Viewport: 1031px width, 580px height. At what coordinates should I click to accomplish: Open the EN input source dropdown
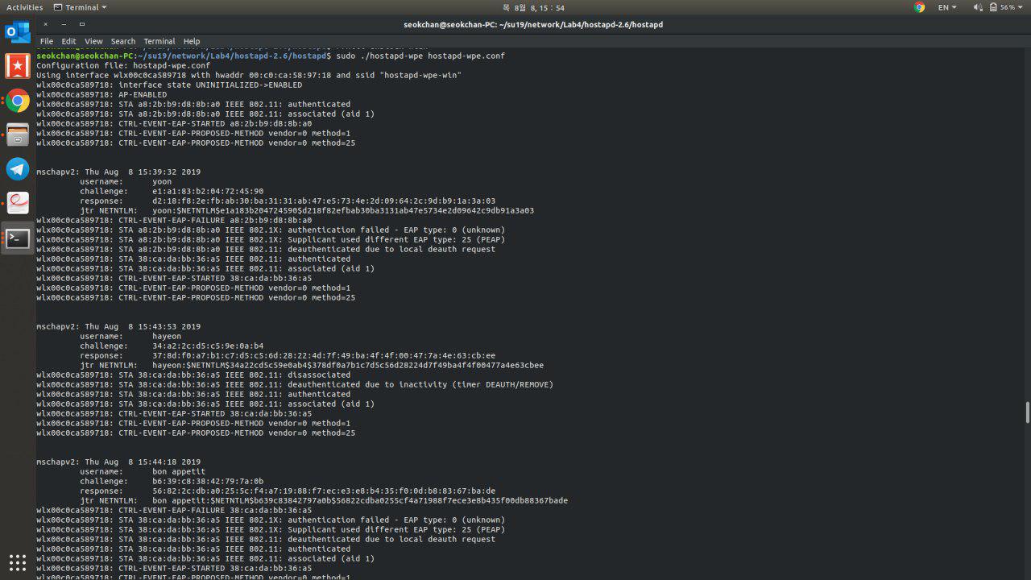947,7
